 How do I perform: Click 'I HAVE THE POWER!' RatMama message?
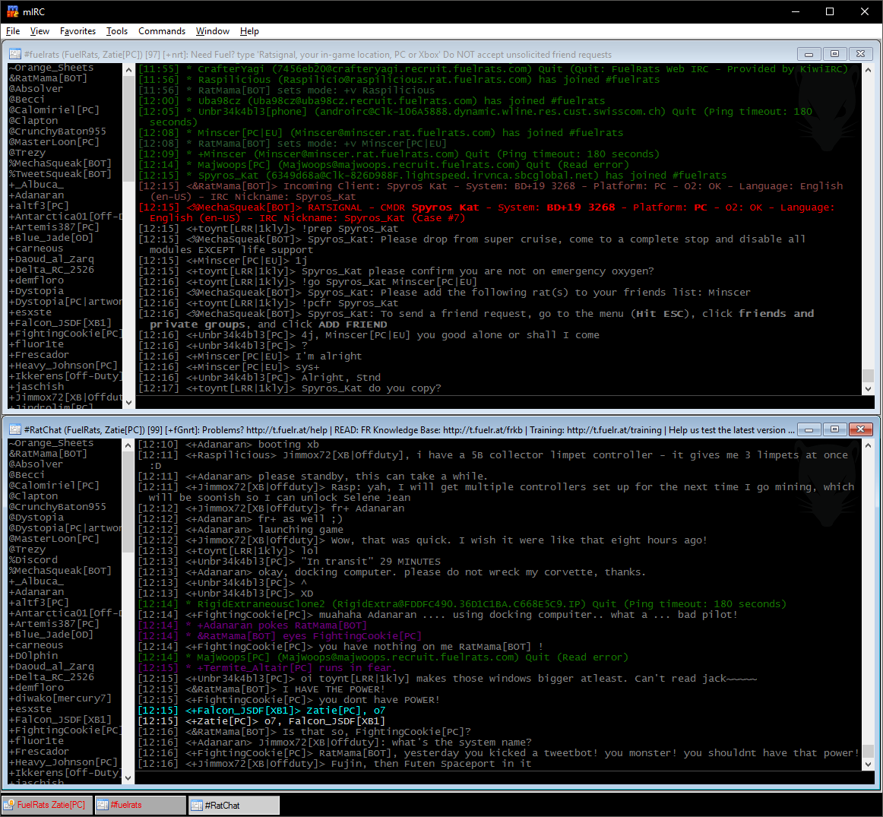click(262, 689)
